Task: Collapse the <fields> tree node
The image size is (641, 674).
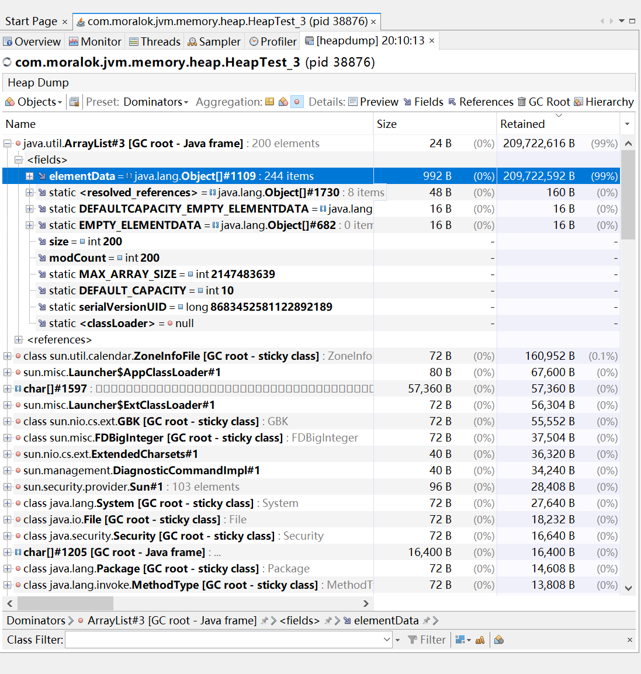Action: (19, 159)
